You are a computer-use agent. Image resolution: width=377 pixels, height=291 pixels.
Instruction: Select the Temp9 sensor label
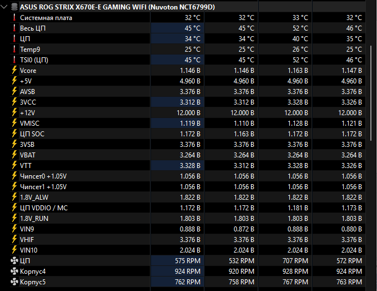30,50
